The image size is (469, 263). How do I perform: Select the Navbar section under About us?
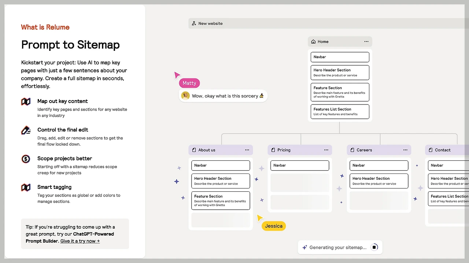[x=221, y=165]
